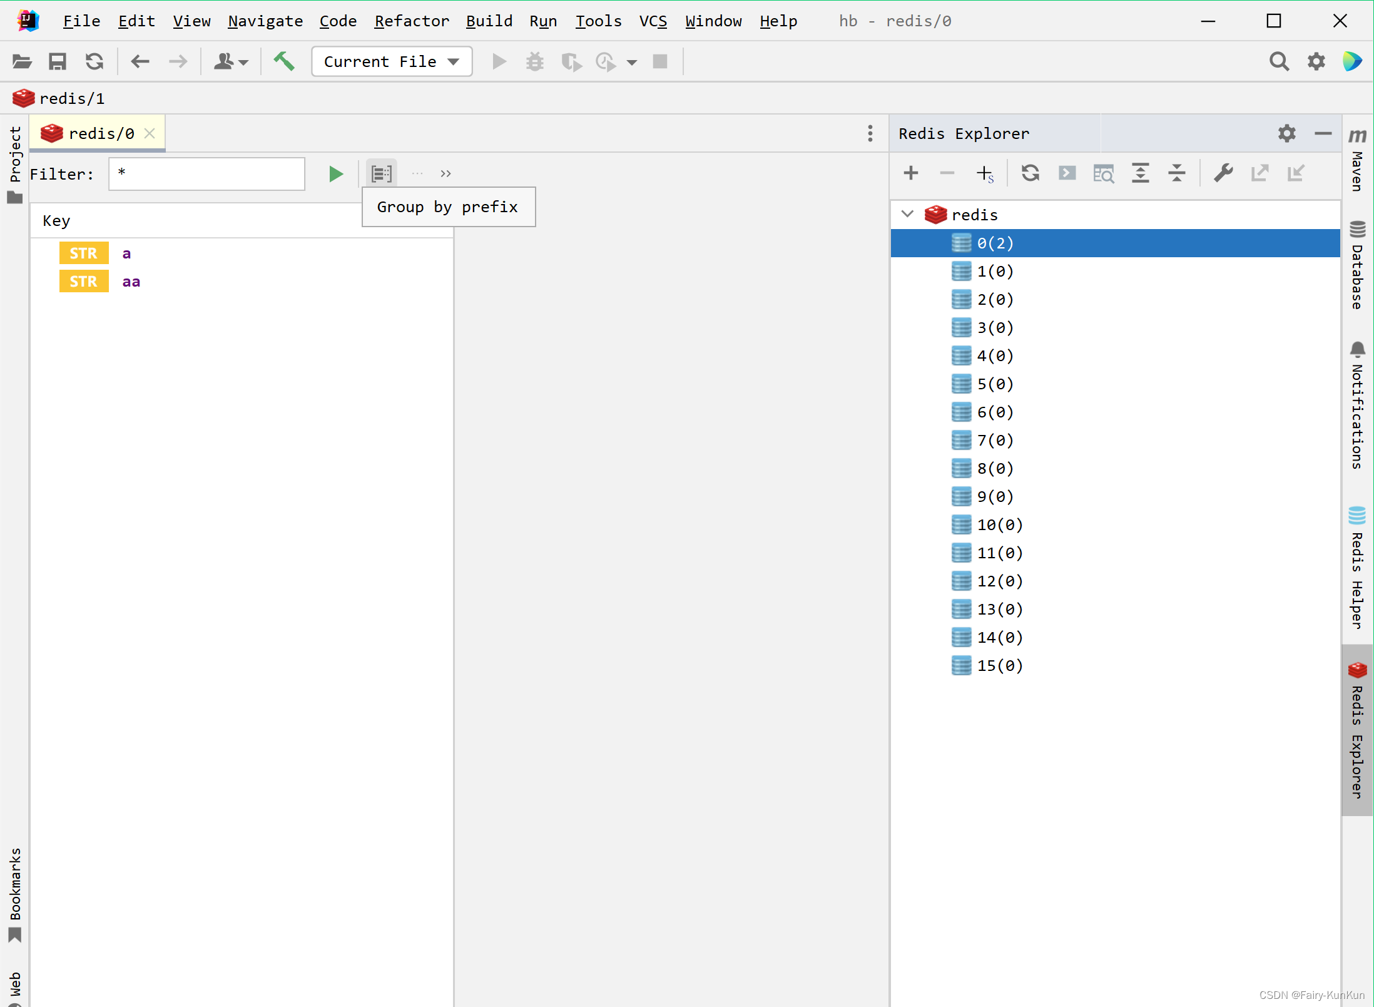The height and width of the screenshot is (1007, 1374).
Task: Refresh the Redis Explorer tree
Action: (x=1030, y=173)
